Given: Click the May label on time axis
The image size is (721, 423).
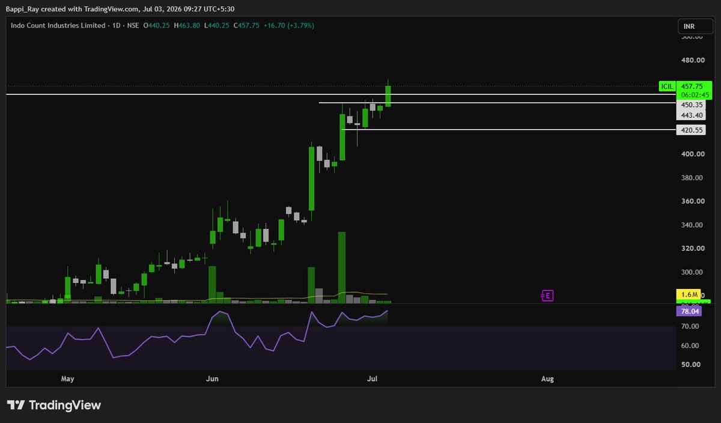Looking at the screenshot, I should [68, 379].
